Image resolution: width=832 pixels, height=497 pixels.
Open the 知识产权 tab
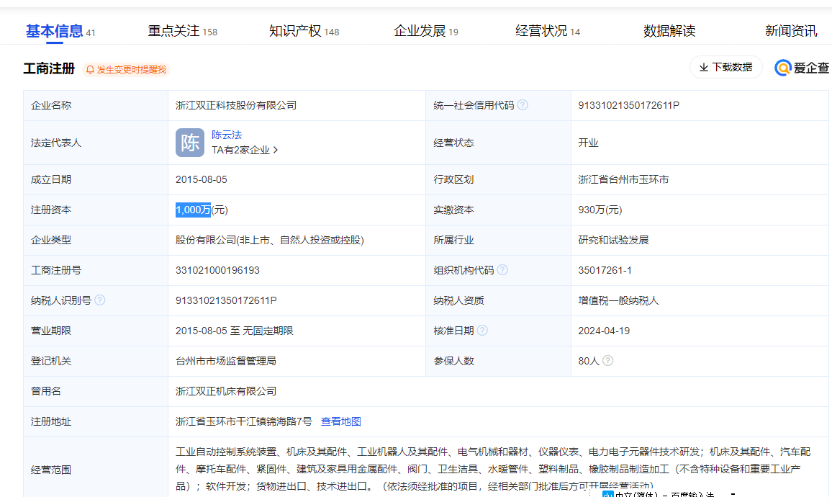[x=295, y=31]
